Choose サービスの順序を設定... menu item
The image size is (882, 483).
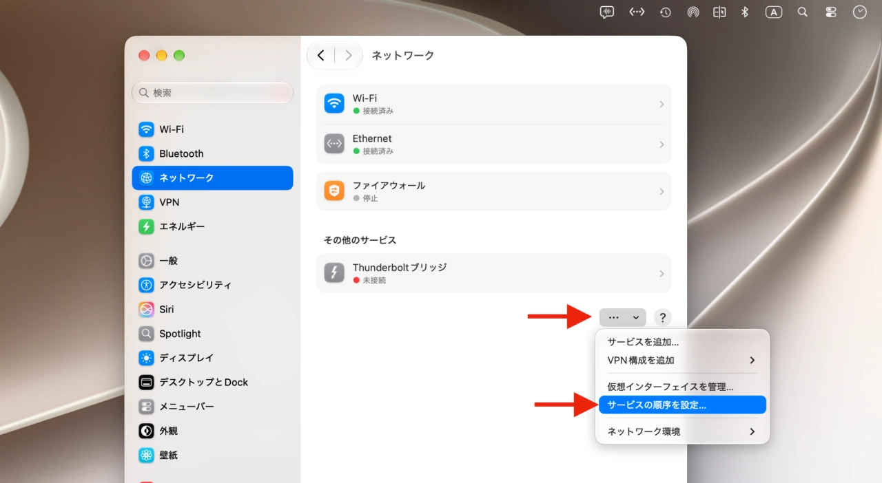pyautogui.click(x=682, y=405)
